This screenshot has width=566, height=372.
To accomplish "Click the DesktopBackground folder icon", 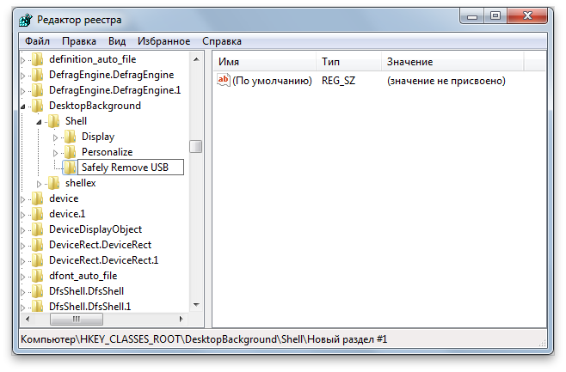I will tap(37, 106).
